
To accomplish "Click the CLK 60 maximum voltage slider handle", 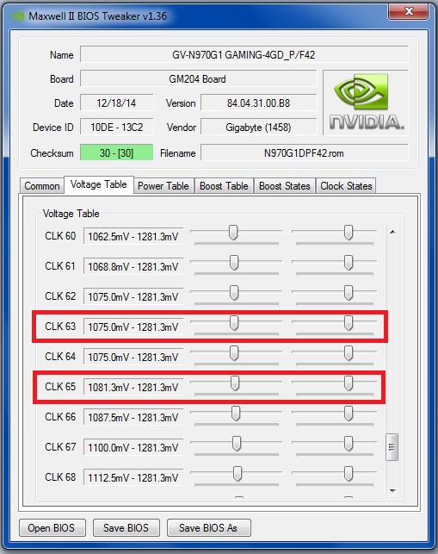I will (x=349, y=233).
